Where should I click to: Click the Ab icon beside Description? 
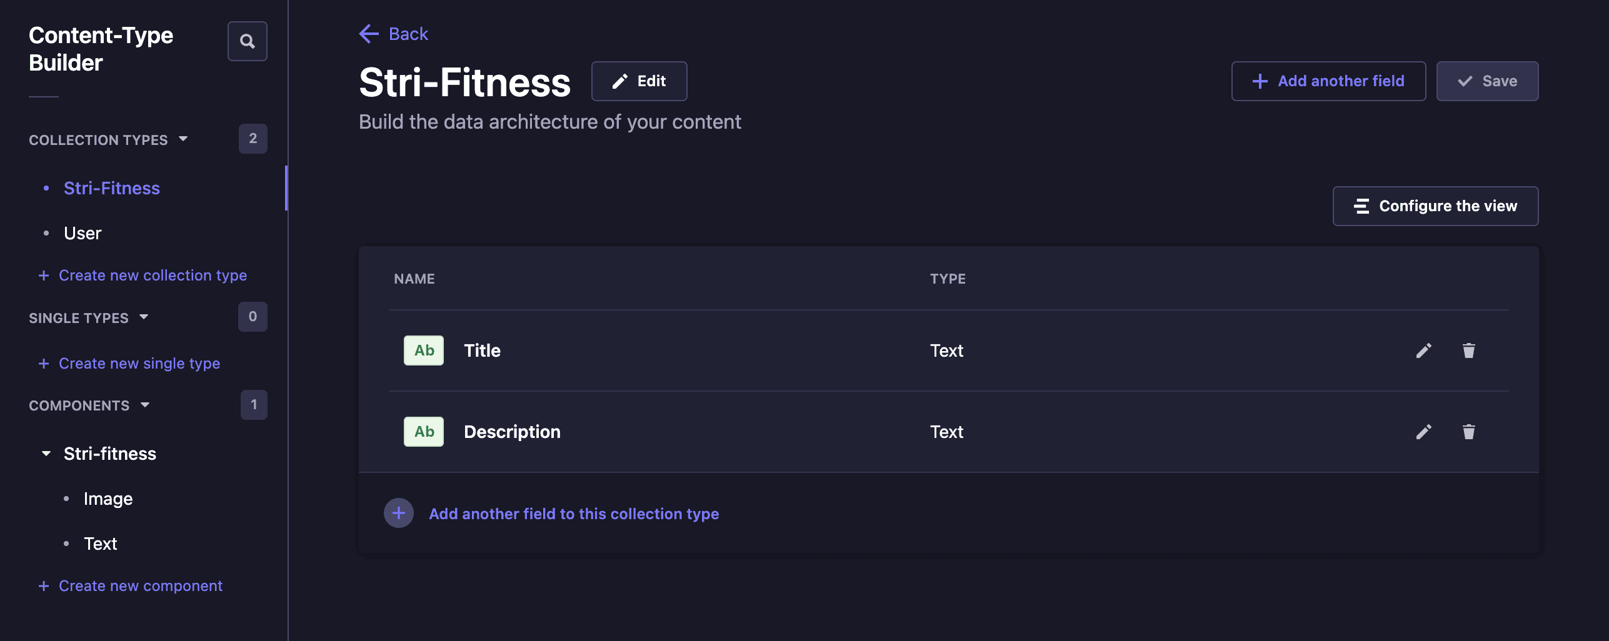[424, 432]
